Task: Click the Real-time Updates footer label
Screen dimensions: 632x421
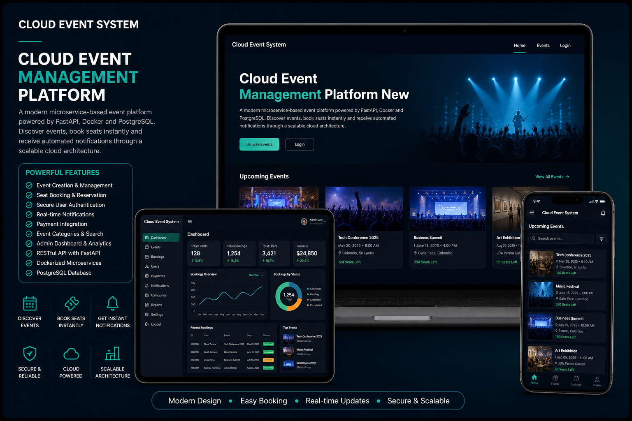Action: (x=337, y=401)
